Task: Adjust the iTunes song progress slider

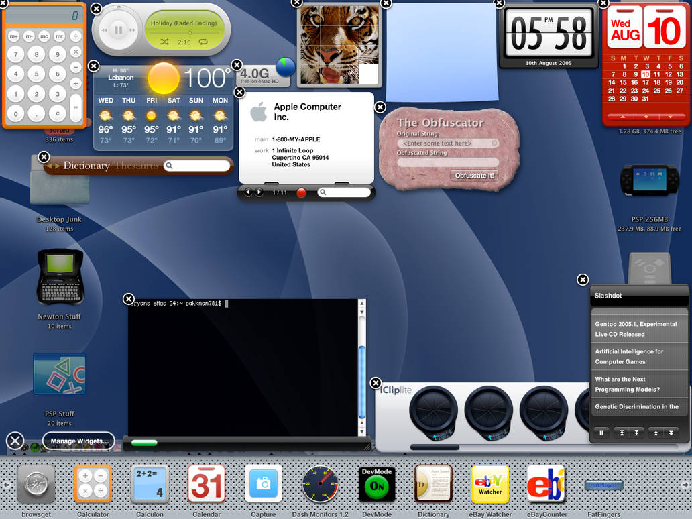Action: pyautogui.click(x=184, y=33)
